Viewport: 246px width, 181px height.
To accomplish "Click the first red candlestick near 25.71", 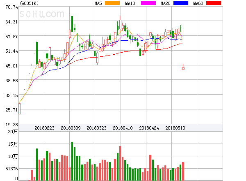I will click(19, 109).
